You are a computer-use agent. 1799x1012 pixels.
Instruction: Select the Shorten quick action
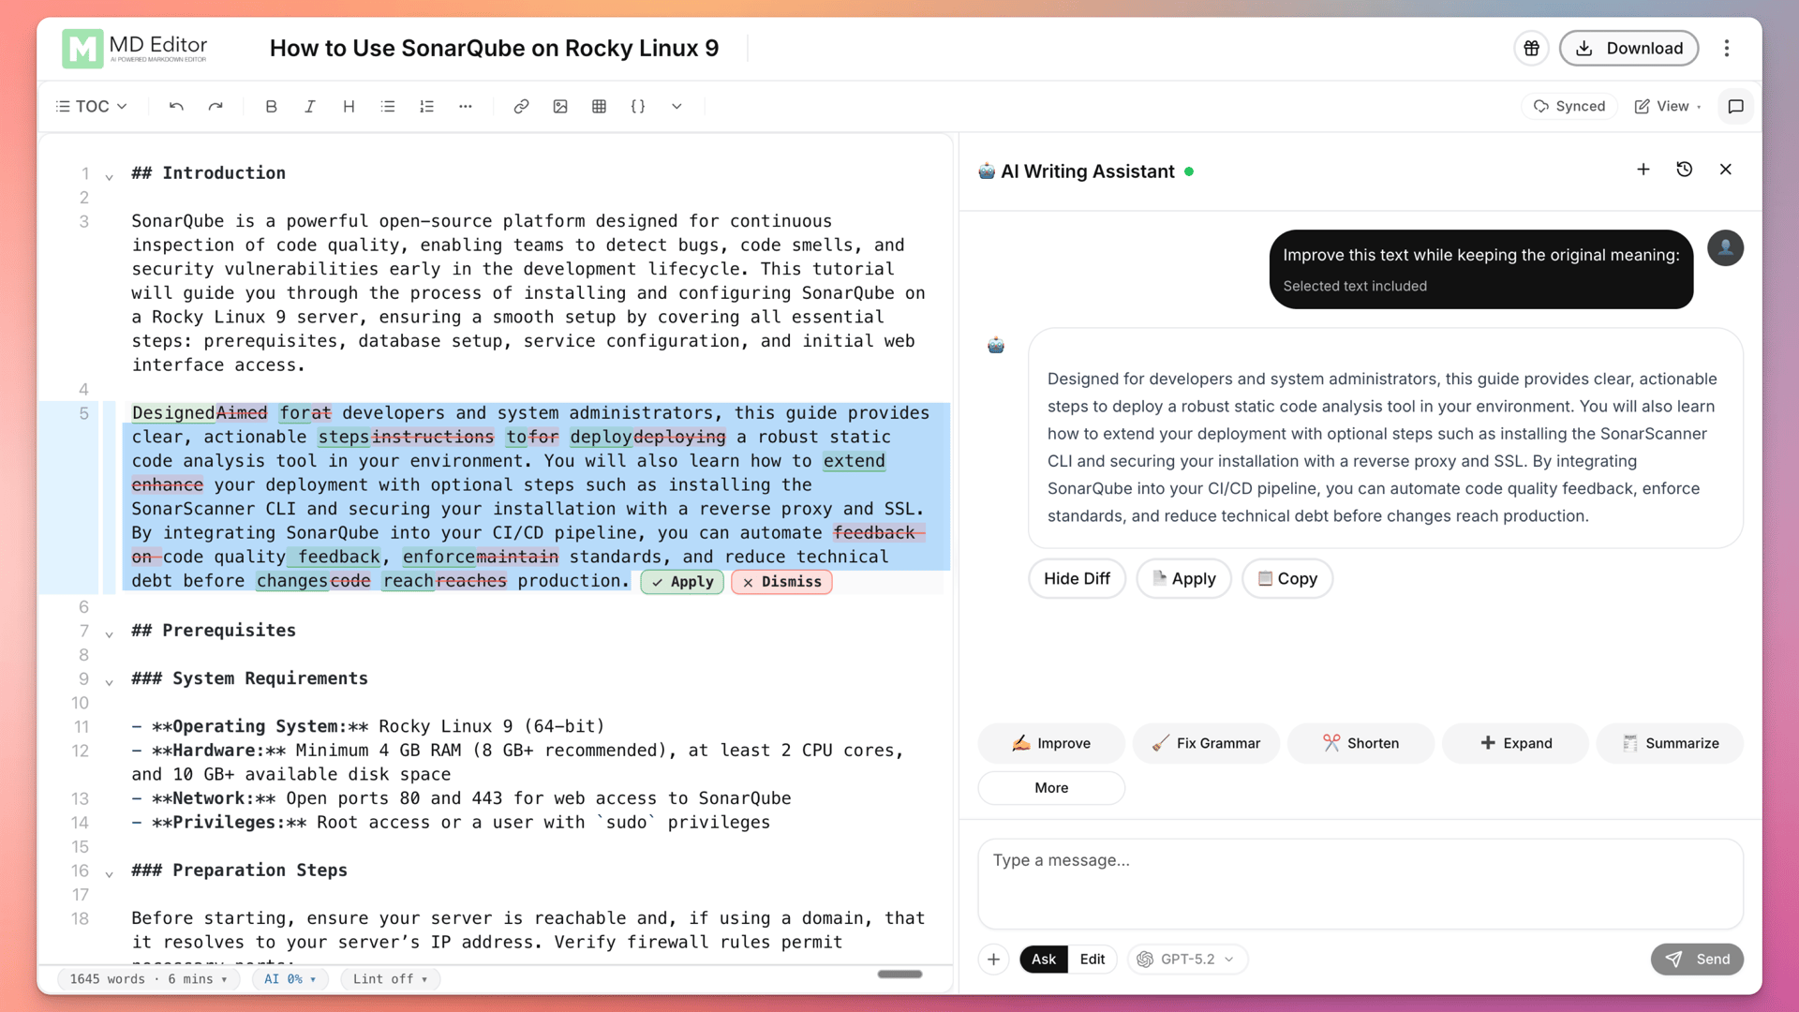(x=1360, y=743)
